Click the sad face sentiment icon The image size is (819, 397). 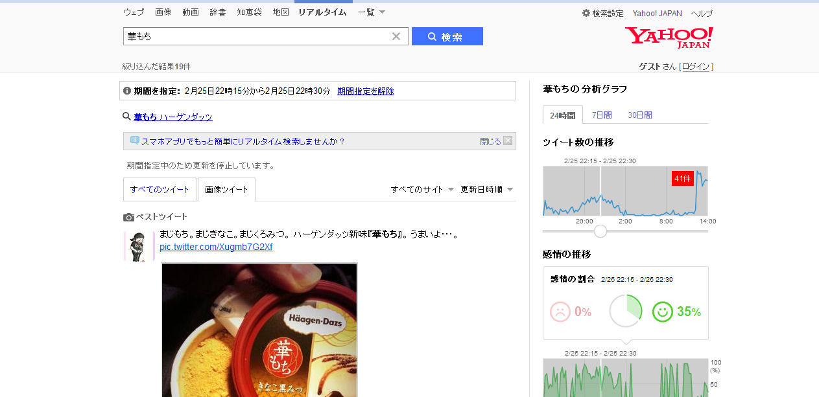pyautogui.click(x=560, y=312)
